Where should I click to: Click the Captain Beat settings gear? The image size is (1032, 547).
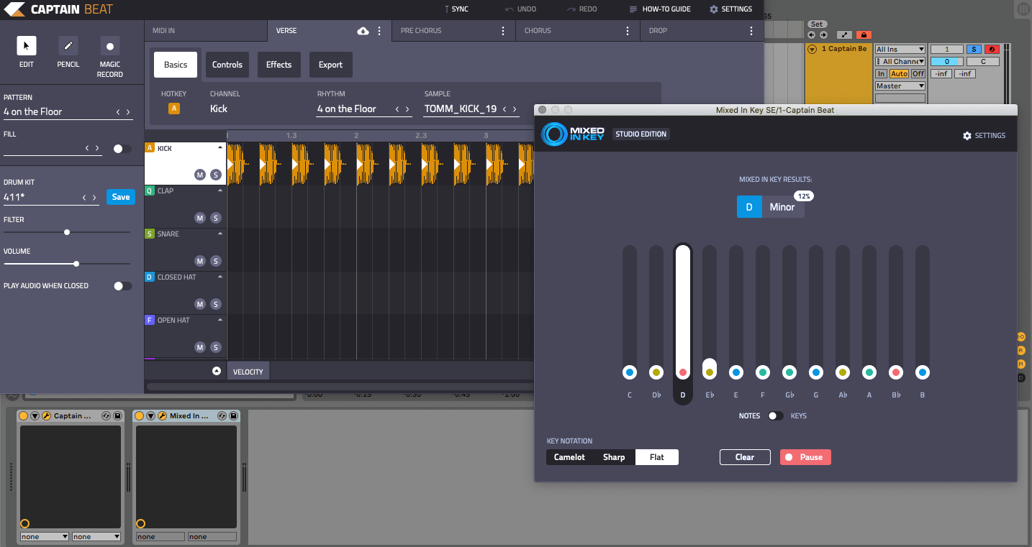coord(713,9)
